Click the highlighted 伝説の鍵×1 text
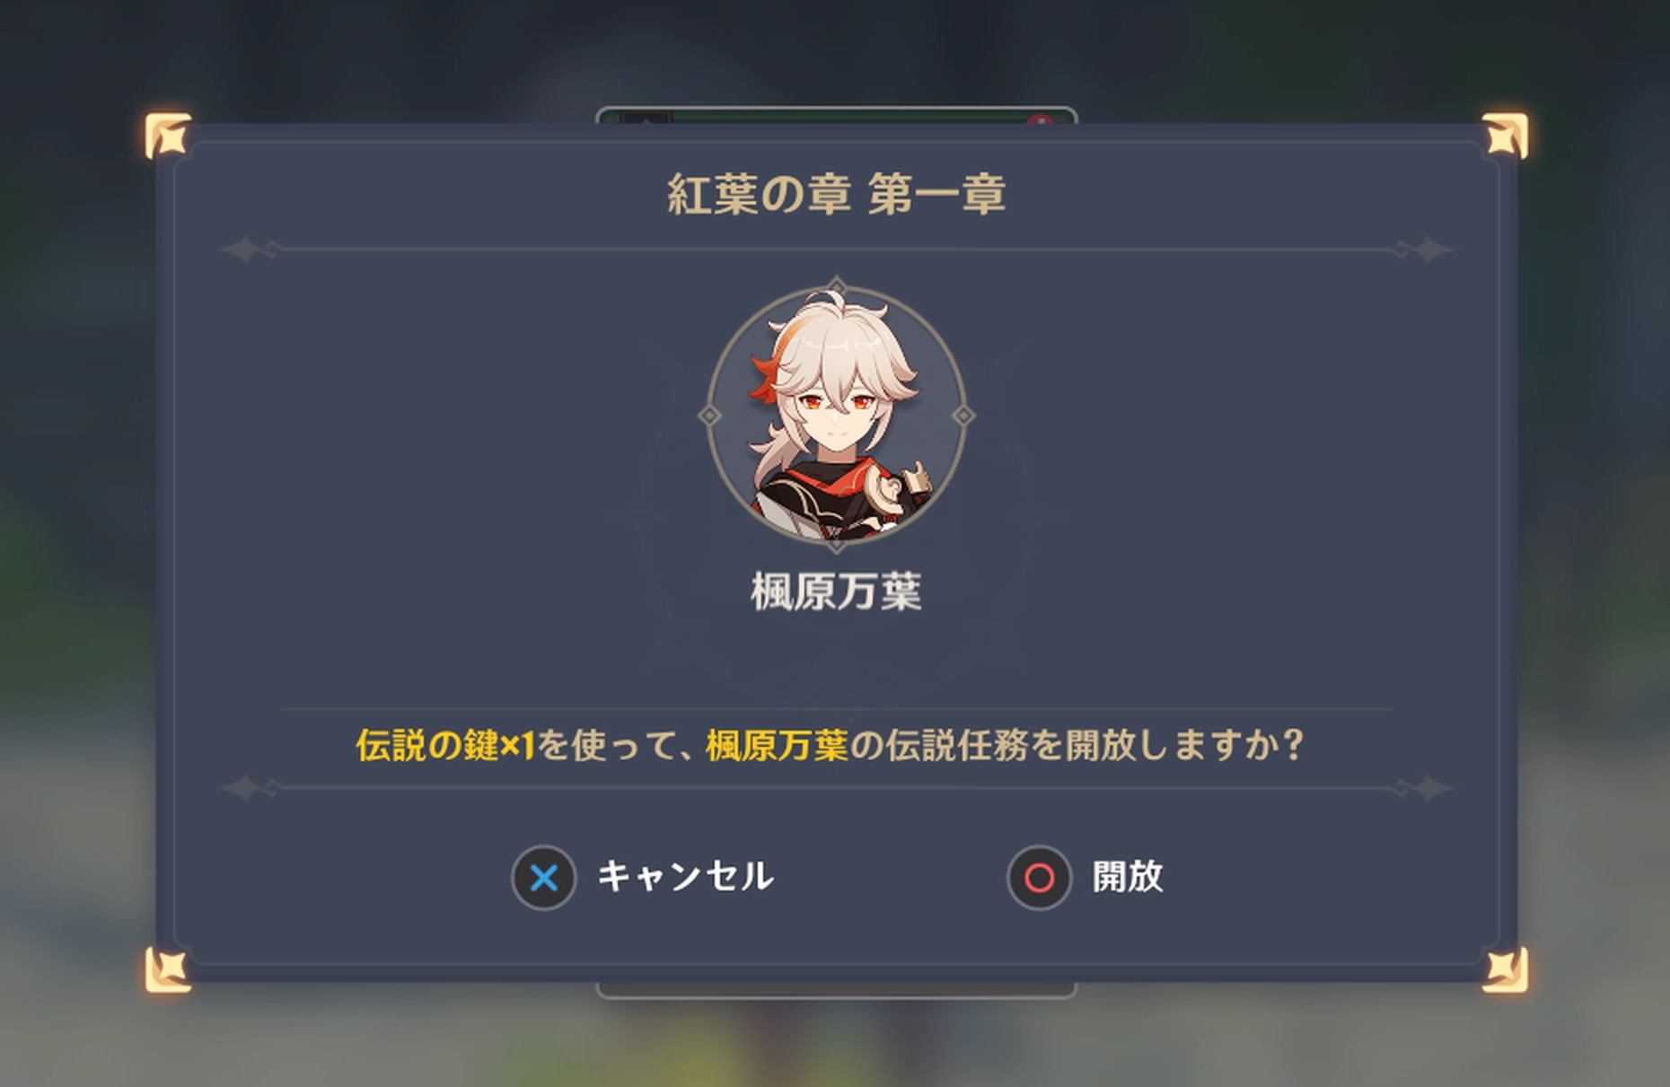 click(x=445, y=745)
